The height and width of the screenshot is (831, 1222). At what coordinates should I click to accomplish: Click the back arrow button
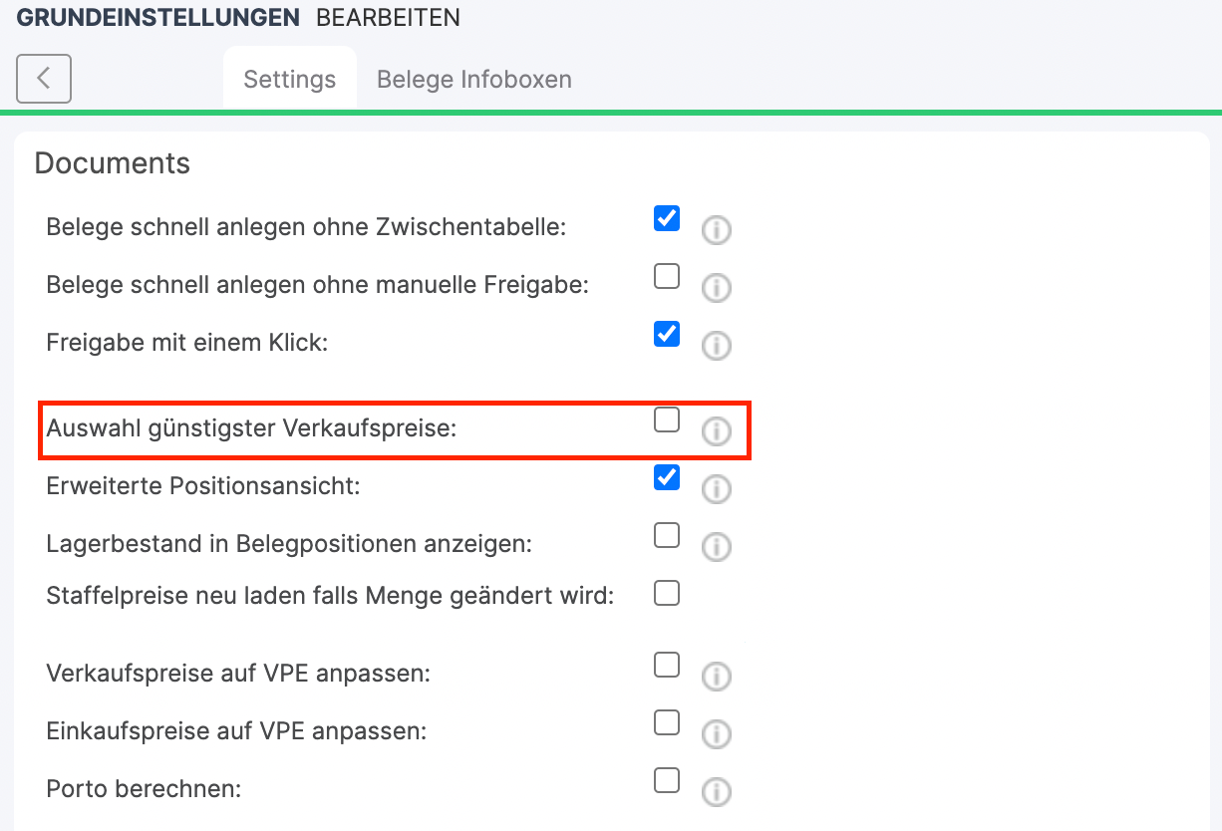click(x=44, y=79)
